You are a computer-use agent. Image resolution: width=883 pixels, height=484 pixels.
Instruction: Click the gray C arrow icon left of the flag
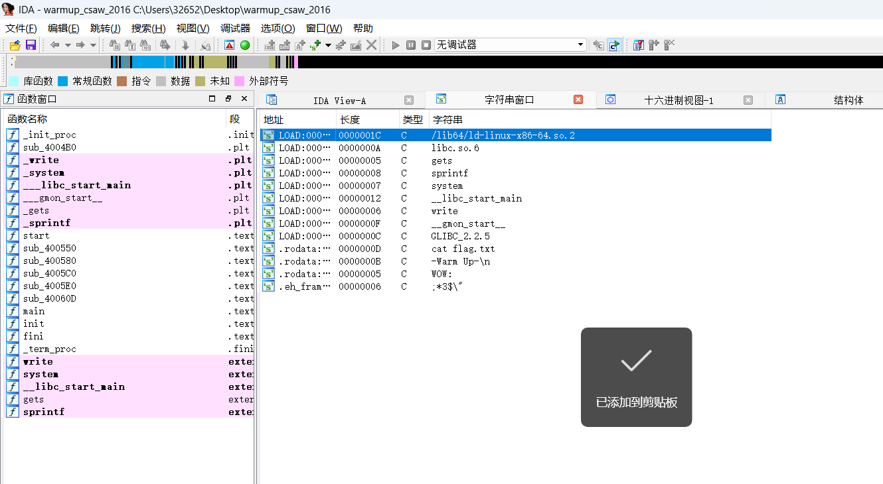(x=599, y=45)
